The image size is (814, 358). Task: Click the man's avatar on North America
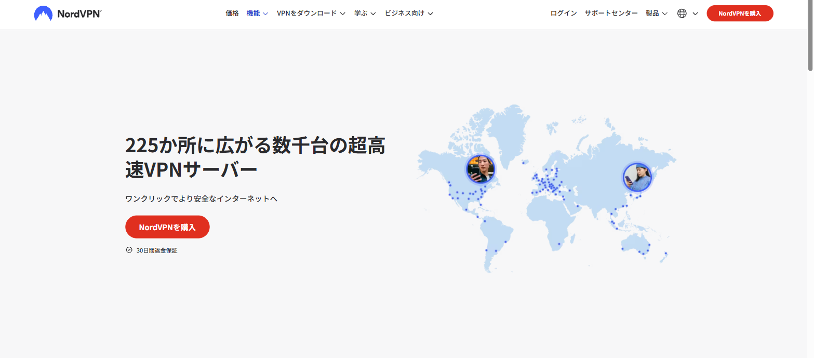click(481, 169)
